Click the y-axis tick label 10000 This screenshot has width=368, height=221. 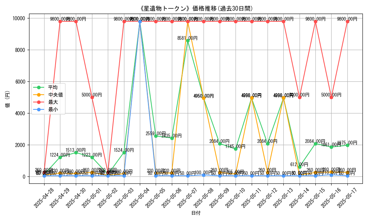pos(19,18)
